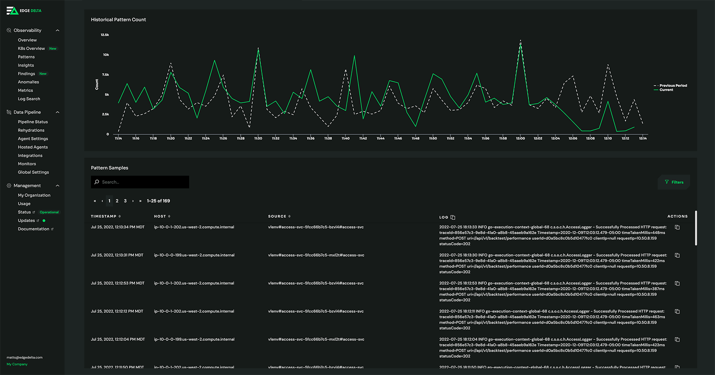The width and height of the screenshot is (715, 375).
Task: Open the Findings page
Action: pyautogui.click(x=27, y=74)
